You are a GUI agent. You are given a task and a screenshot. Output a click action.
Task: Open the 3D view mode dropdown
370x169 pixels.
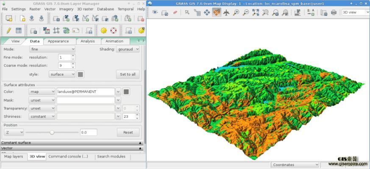click(x=354, y=12)
